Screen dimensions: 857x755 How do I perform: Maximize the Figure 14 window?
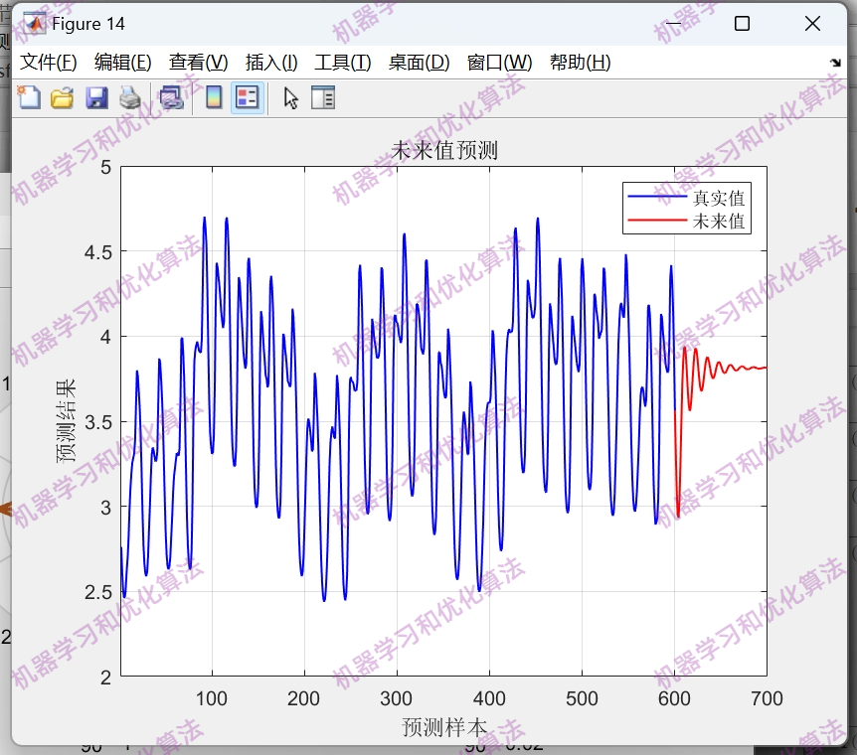point(742,24)
